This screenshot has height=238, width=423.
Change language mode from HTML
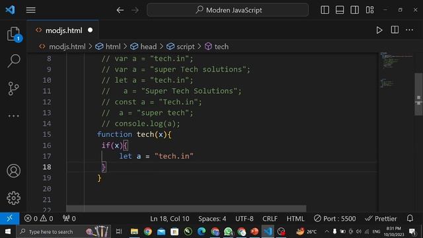coord(295,219)
